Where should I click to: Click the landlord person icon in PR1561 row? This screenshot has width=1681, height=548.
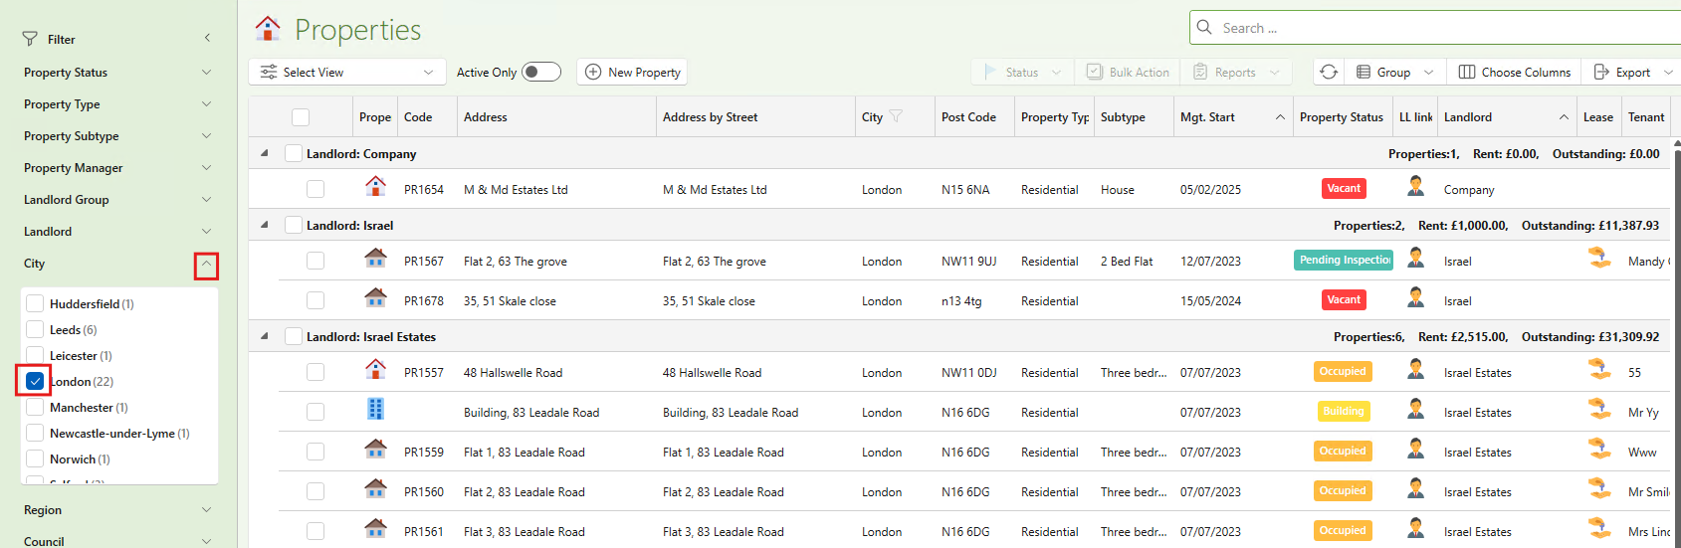click(1415, 528)
